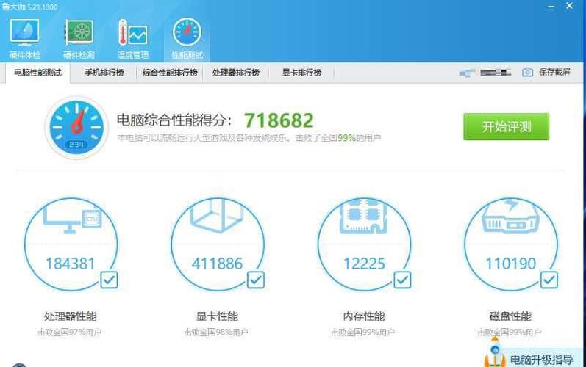Open the 温度管理 temperature management icon
The width and height of the screenshot is (586, 367).
click(x=133, y=38)
